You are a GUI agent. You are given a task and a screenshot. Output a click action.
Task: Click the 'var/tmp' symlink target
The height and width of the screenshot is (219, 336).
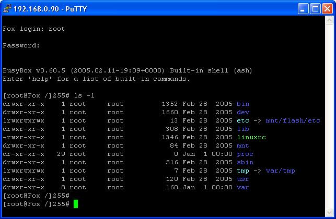(x=280, y=171)
